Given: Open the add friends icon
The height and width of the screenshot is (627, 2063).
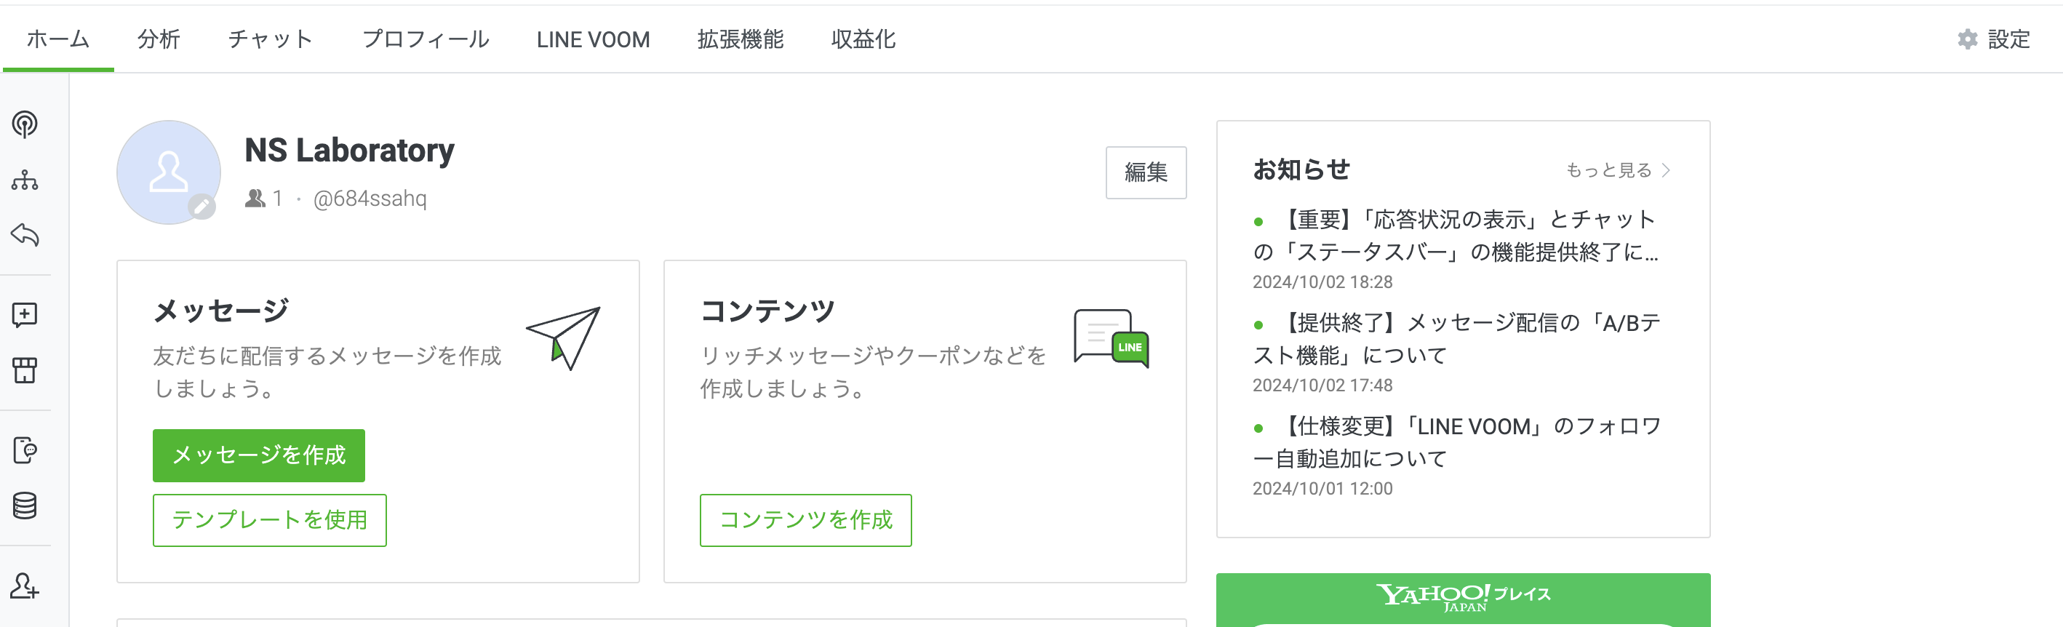Looking at the screenshot, I should pyautogui.click(x=25, y=586).
